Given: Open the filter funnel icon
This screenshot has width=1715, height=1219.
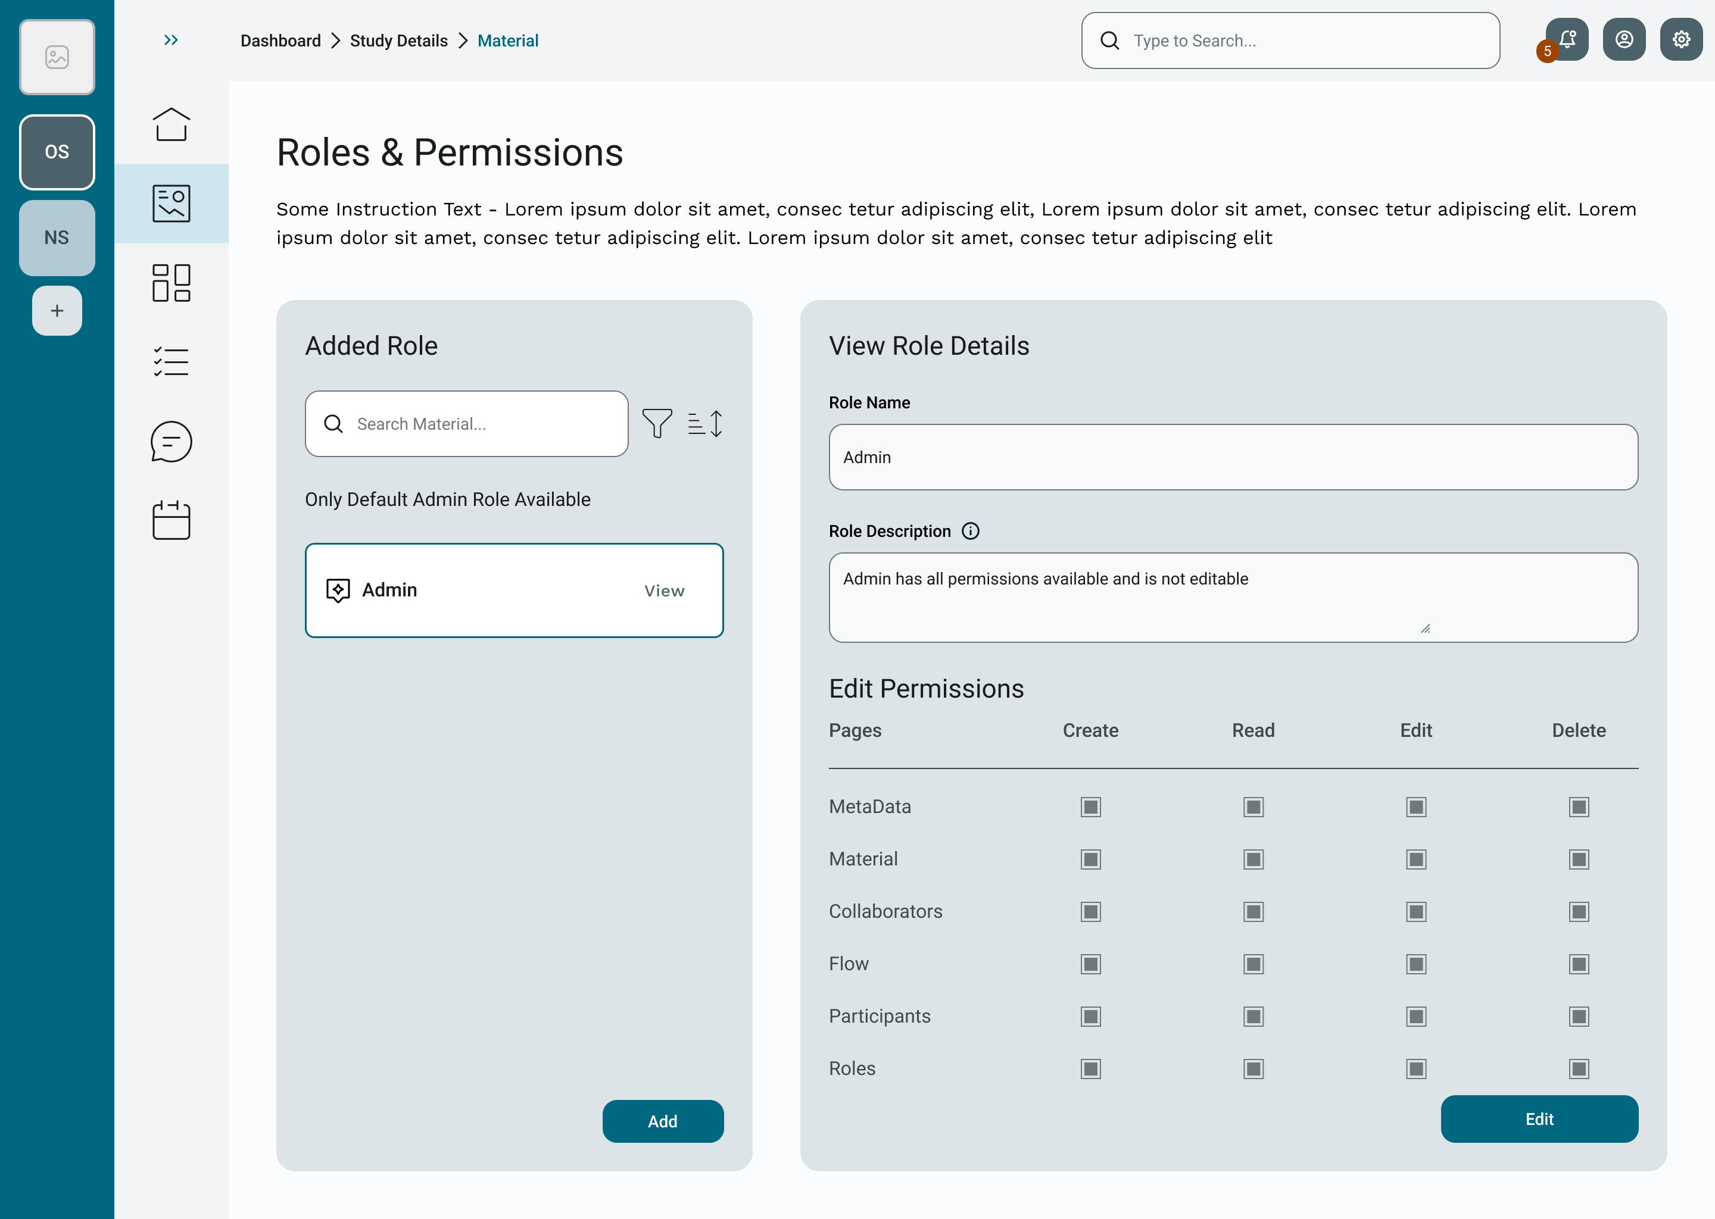Looking at the screenshot, I should pyautogui.click(x=657, y=423).
